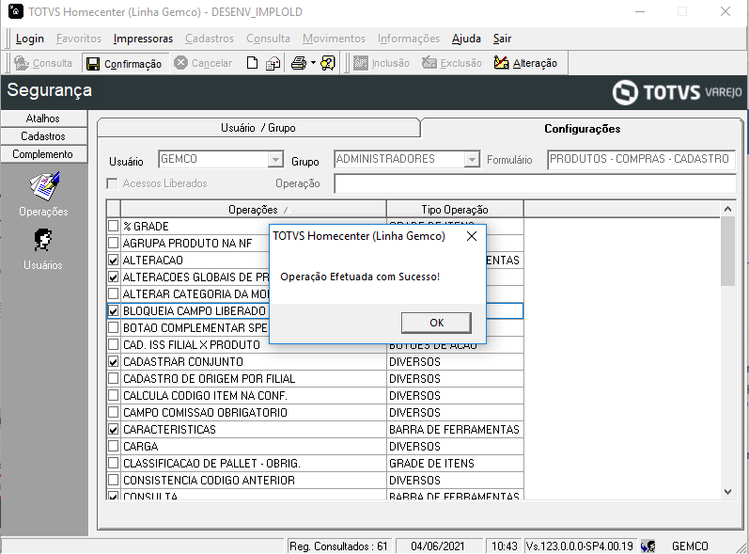This screenshot has width=749, height=554.
Task: Click the Confirmação save icon
Action: click(x=93, y=64)
